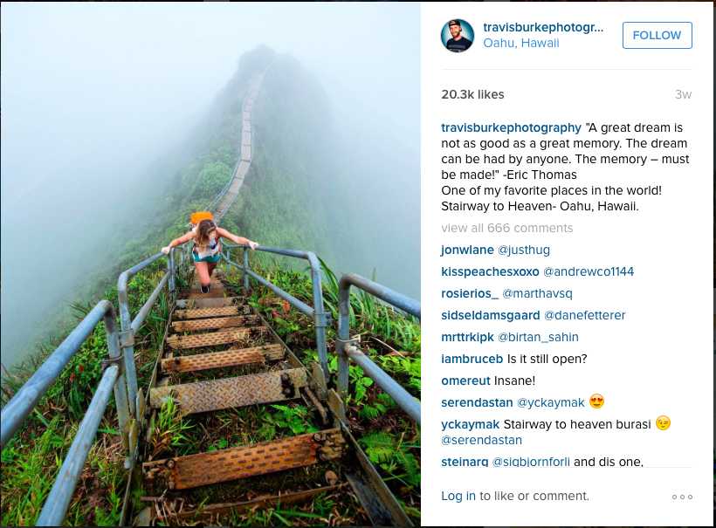Open omereut commenter profile
716x528 pixels.
click(x=465, y=381)
